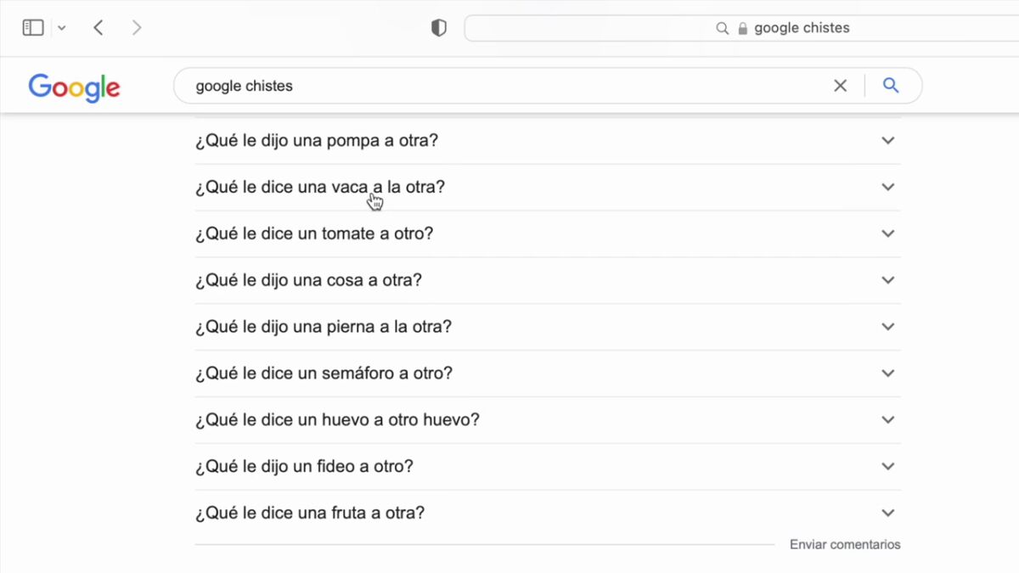Clear the search with the X icon
1019x573 pixels.
pos(840,86)
